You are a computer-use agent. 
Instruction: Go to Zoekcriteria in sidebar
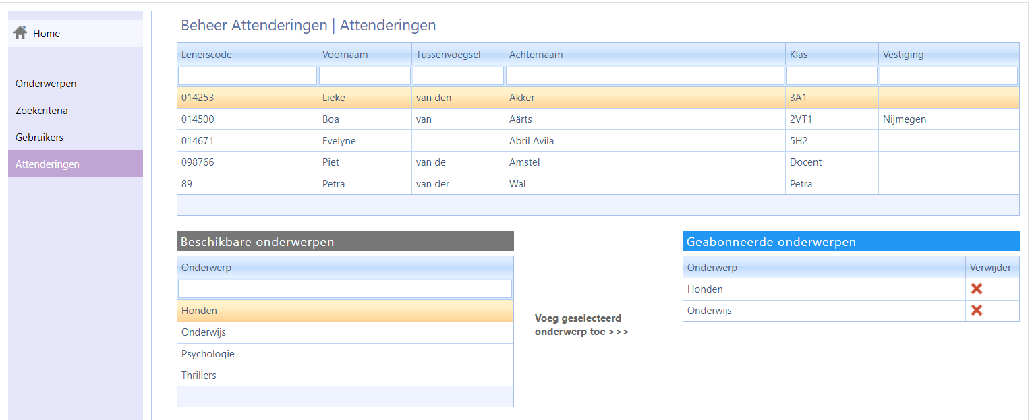42,111
